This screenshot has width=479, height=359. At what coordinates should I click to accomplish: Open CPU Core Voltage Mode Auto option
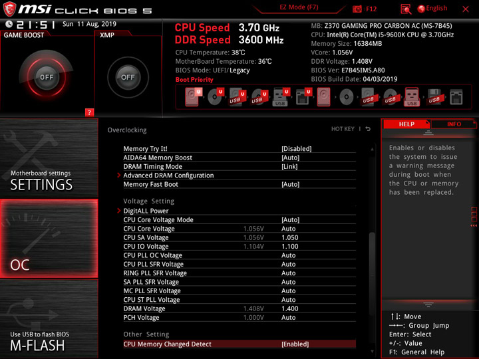pos(290,219)
